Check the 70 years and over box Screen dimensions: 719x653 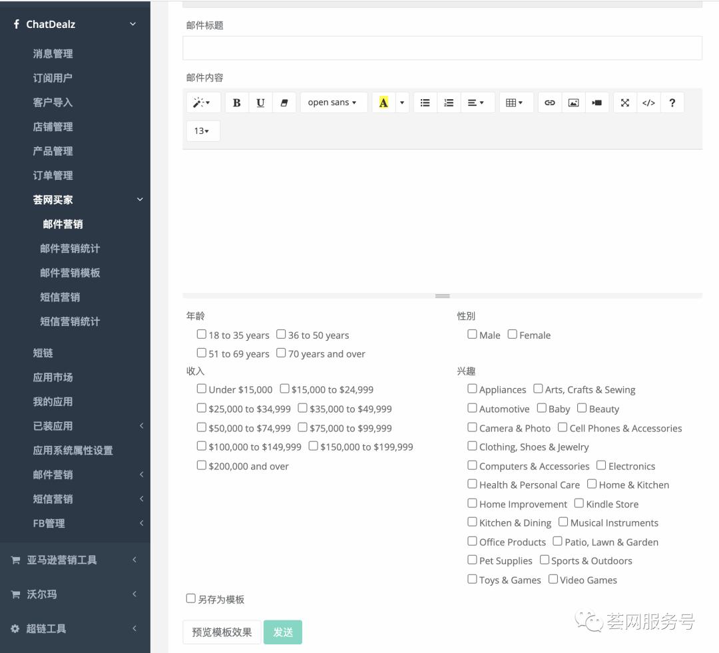281,353
